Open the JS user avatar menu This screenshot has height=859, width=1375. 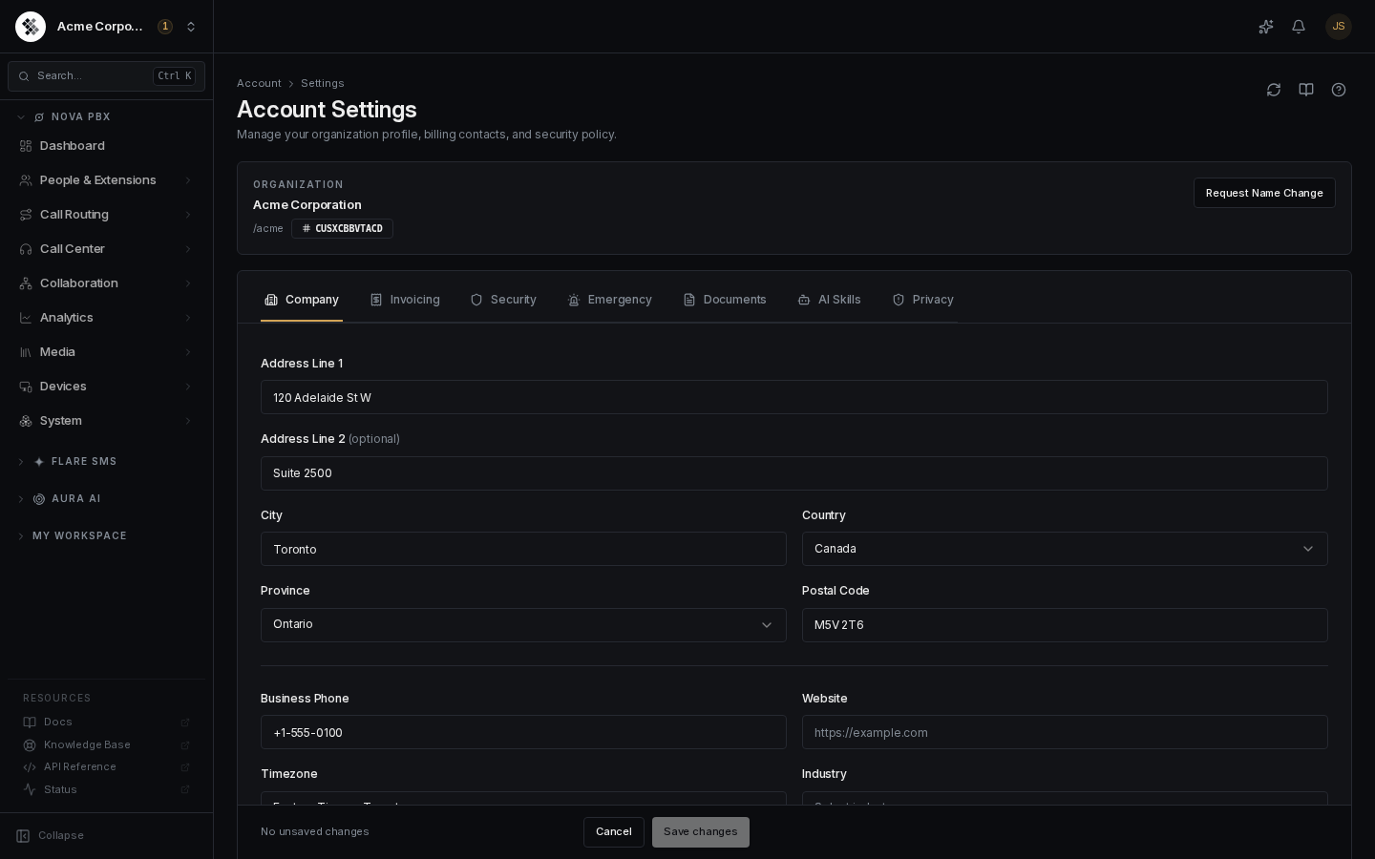tap(1339, 27)
